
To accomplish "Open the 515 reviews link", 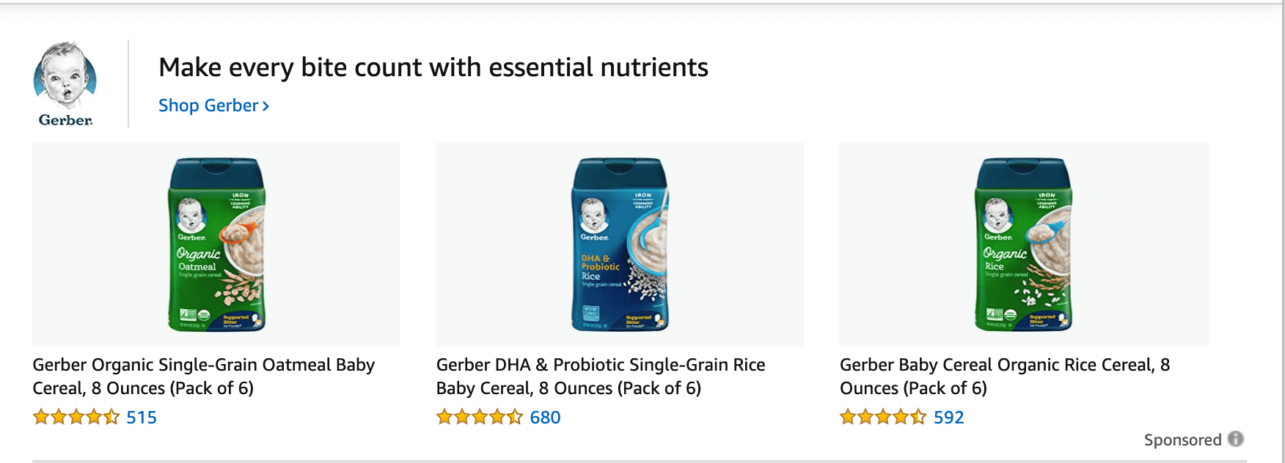I will pos(142,418).
